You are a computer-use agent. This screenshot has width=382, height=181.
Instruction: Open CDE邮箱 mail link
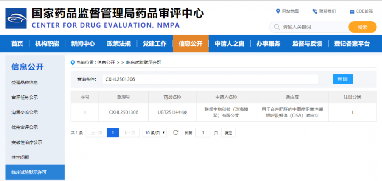click(361, 11)
